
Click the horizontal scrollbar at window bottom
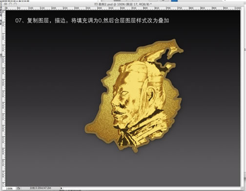(151, 188)
